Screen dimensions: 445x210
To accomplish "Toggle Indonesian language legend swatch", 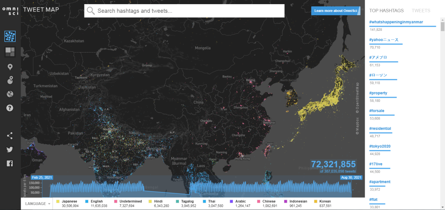I will click(x=286, y=201).
